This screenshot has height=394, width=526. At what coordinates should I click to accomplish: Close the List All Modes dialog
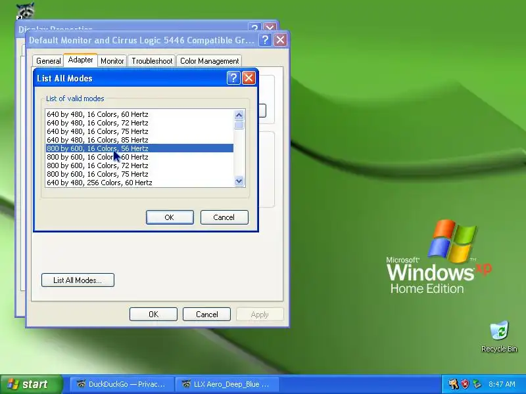249,78
